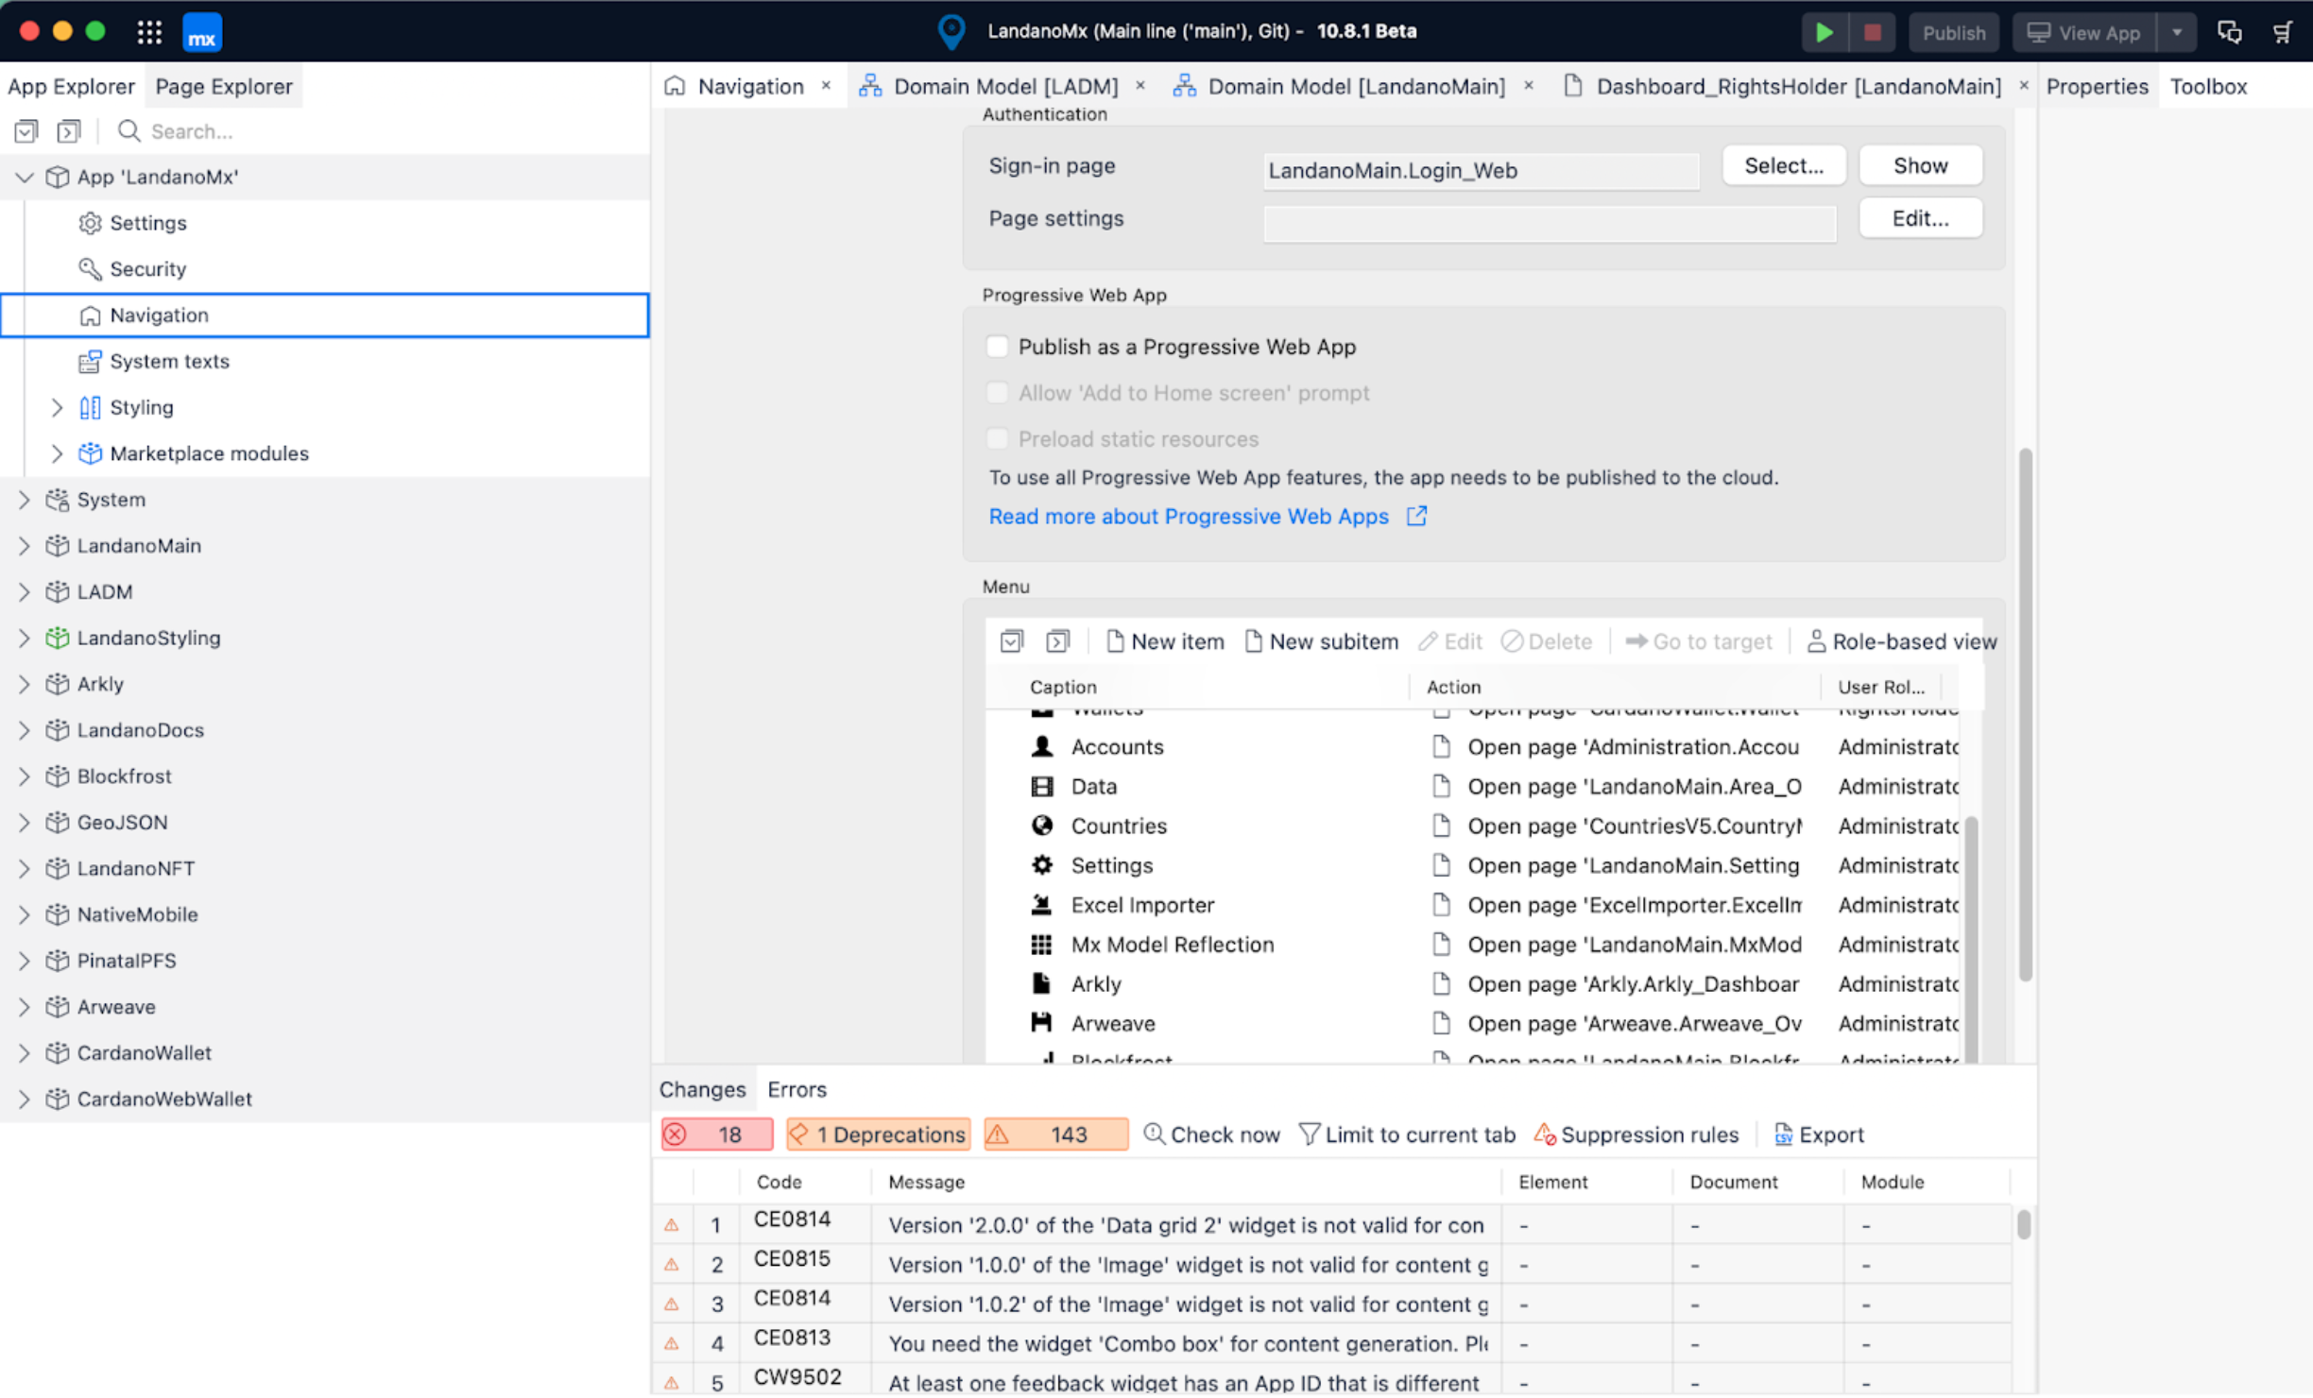Expand the System module
The width and height of the screenshot is (2313, 1398).
click(x=25, y=500)
